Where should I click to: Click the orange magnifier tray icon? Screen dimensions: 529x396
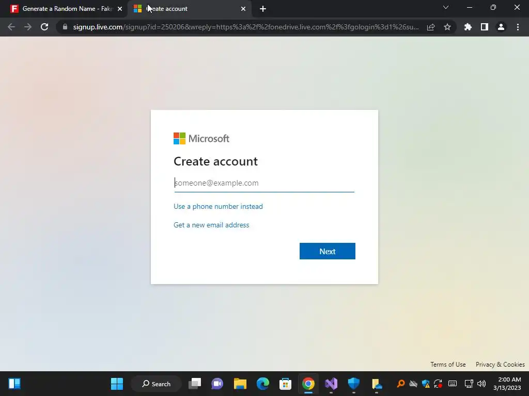click(x=401, y=383)
